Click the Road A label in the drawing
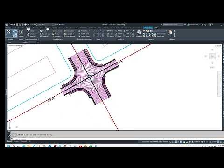This screenshot has width=224, height=168. pyautogui.click(x=51, y=99)
